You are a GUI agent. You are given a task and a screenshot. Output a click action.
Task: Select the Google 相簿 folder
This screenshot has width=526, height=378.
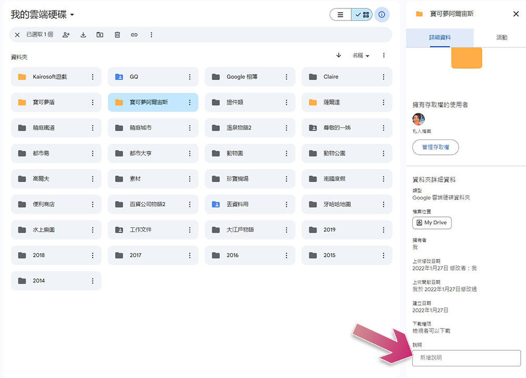point(250,77)
